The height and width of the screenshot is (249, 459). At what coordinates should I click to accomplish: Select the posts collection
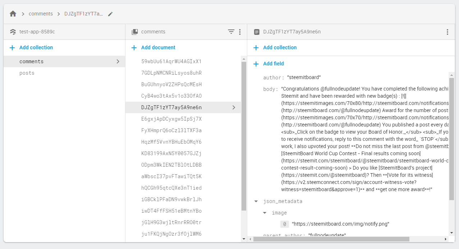[x=27, y=73]
